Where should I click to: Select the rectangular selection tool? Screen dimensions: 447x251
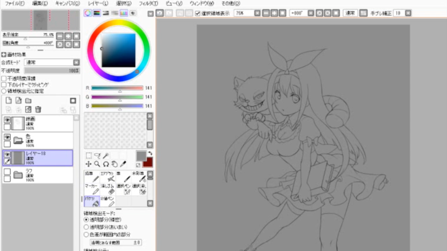point(89,156)
